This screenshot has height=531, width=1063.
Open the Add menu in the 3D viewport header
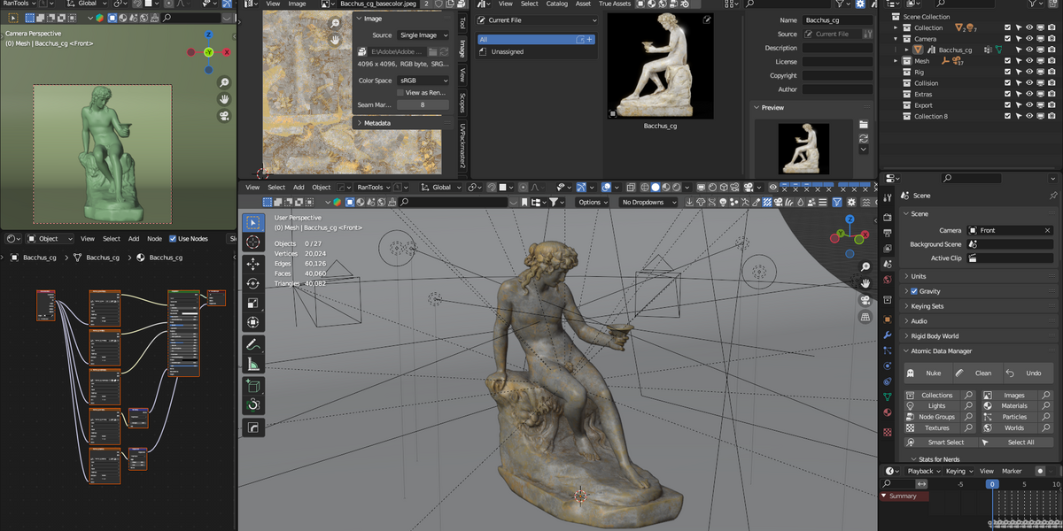(299, 188)
